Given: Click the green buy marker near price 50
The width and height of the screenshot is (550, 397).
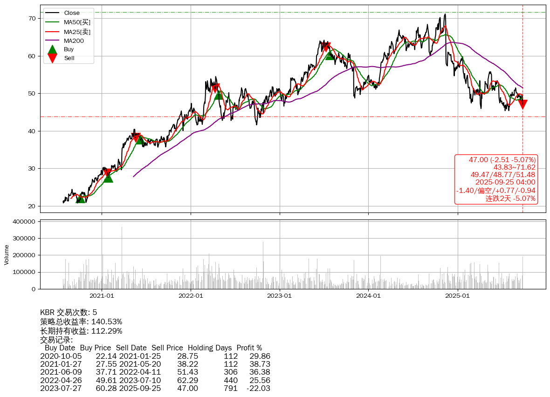Looking at the screenshot, I should [x=219, y=95].
